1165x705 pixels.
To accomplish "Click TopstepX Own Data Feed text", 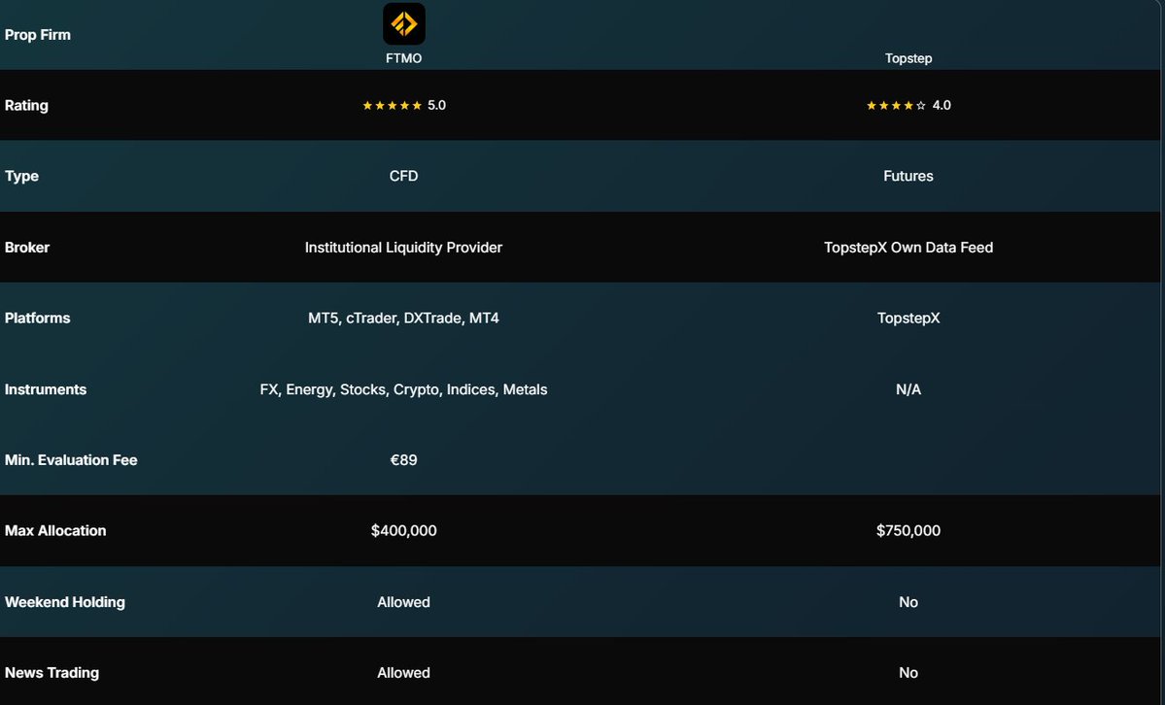I will click(908, 248).
